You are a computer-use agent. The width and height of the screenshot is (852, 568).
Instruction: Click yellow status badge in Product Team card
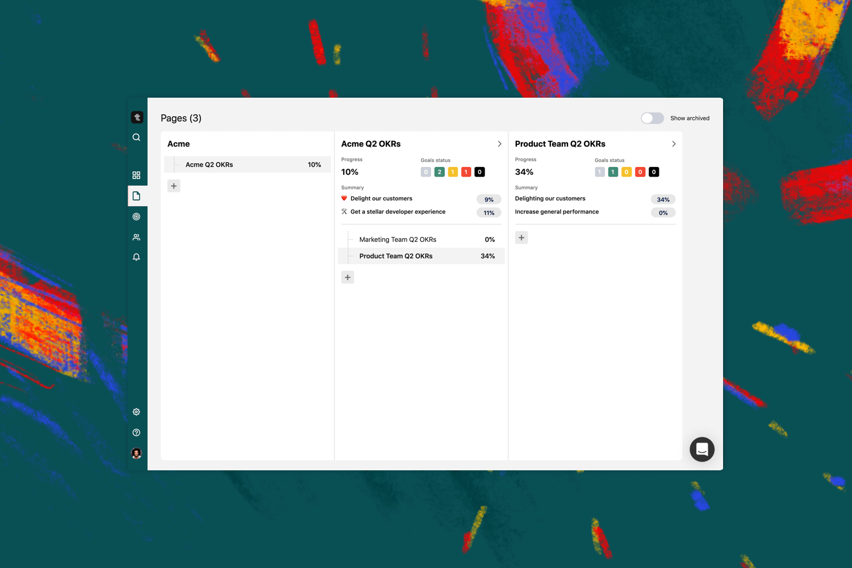click(627, 172)
